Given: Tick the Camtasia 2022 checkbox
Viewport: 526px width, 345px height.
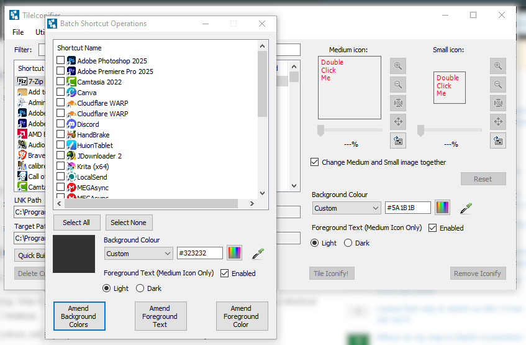Looking at the screenshot, I should pos(60,82).
